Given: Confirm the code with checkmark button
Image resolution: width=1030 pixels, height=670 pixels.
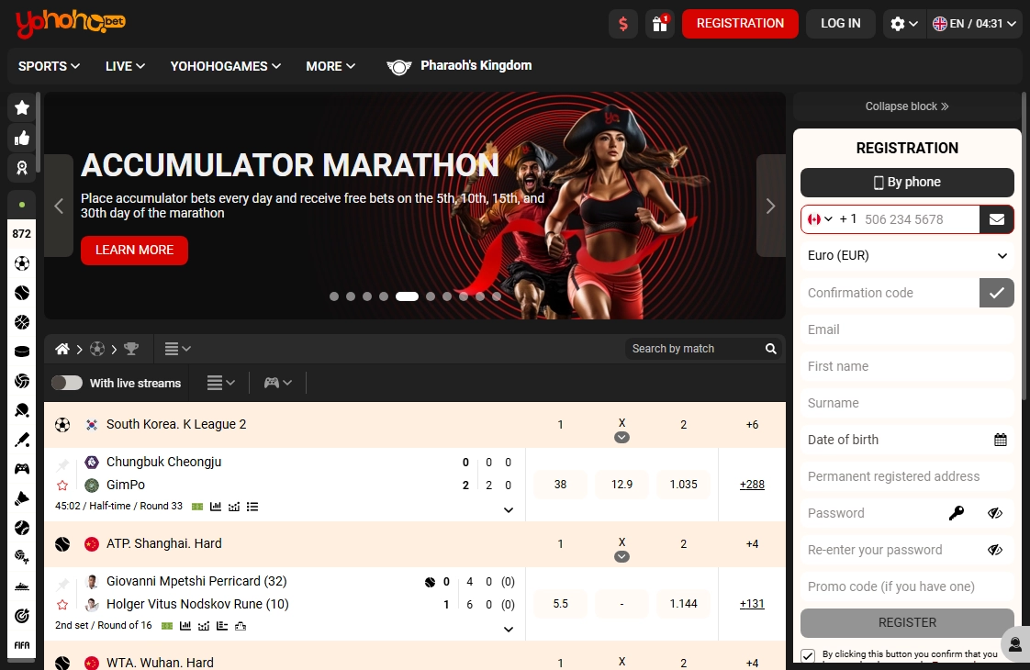Looking at the screenshot, I should click(x=997, y=293).
